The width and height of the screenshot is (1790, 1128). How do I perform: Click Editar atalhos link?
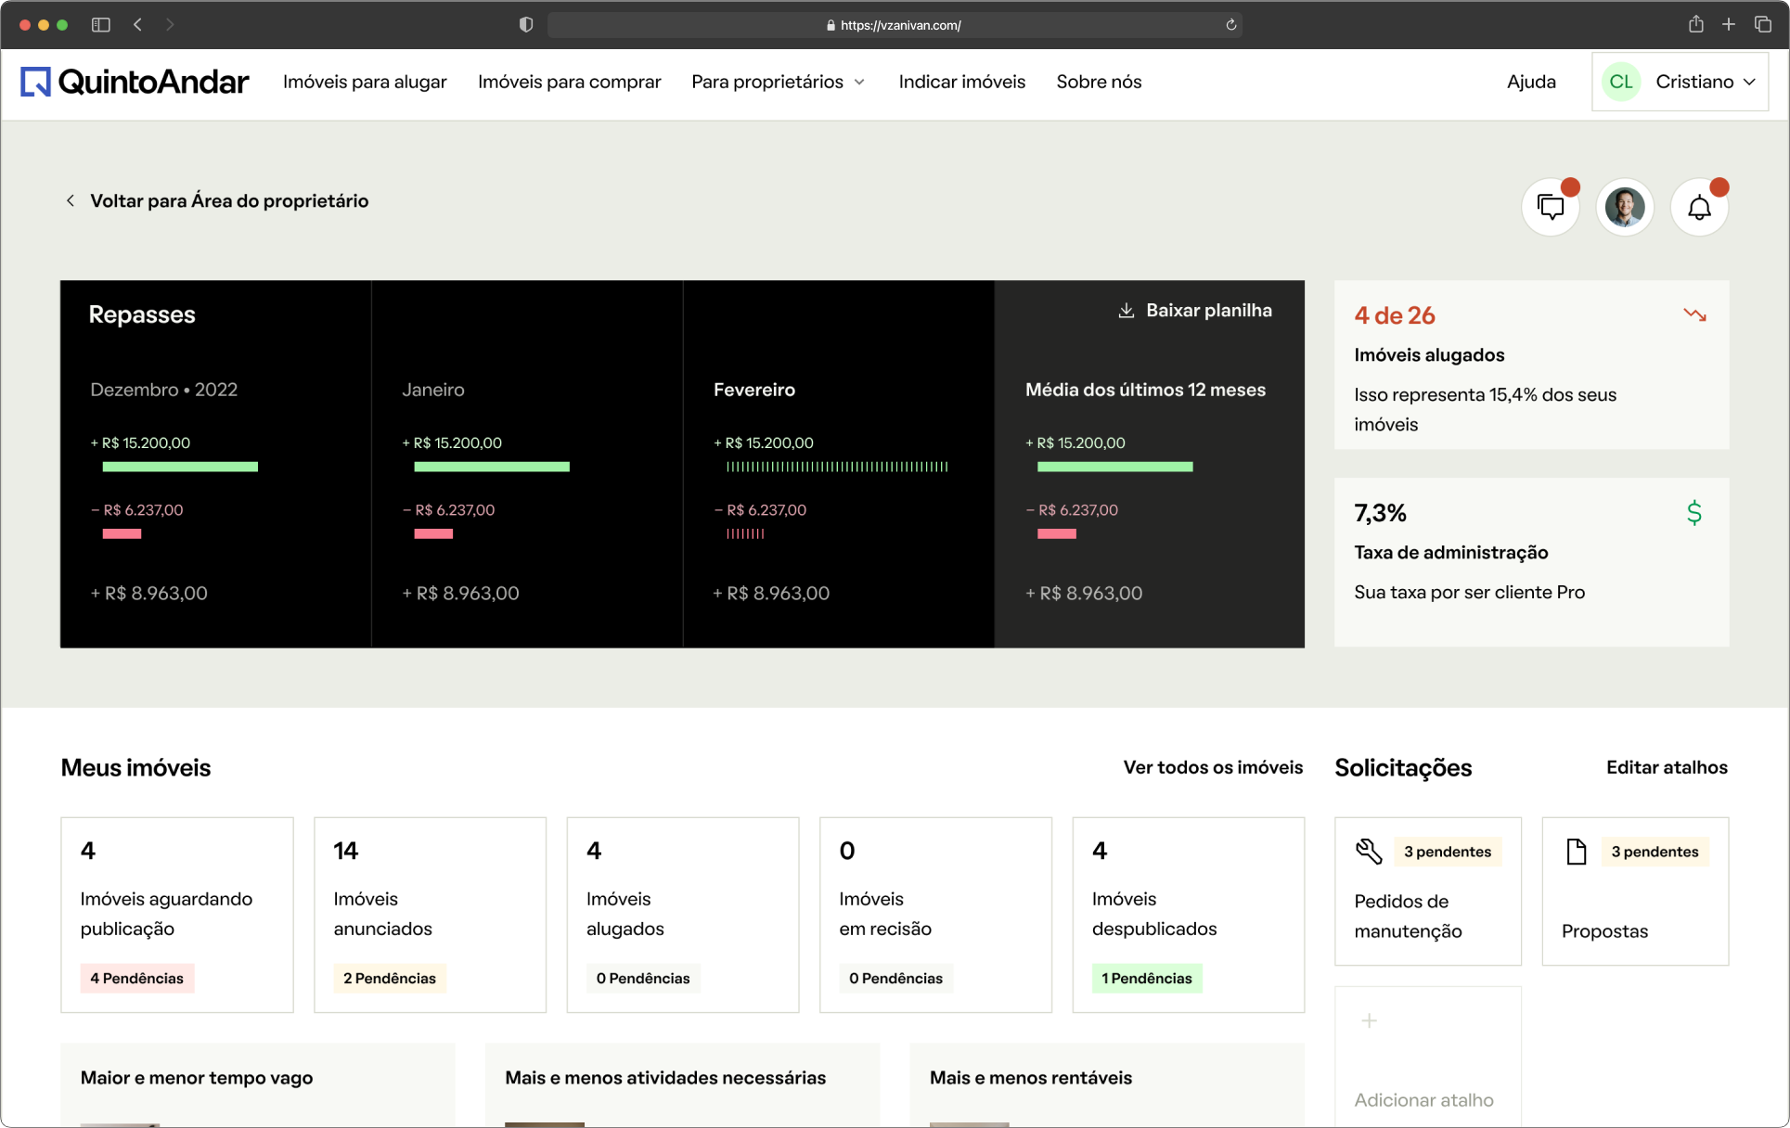coord(1667,767)
